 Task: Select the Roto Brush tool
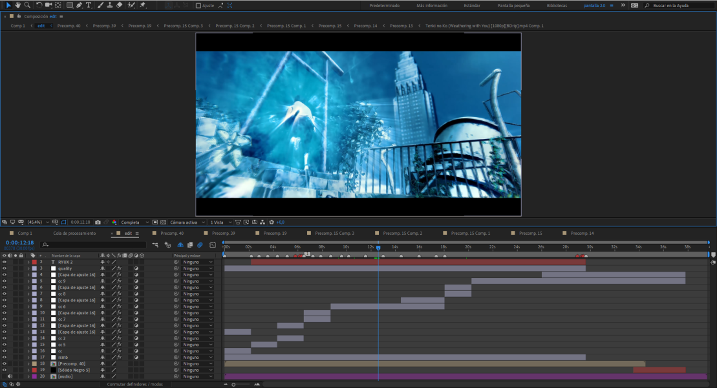click(131, 5)
